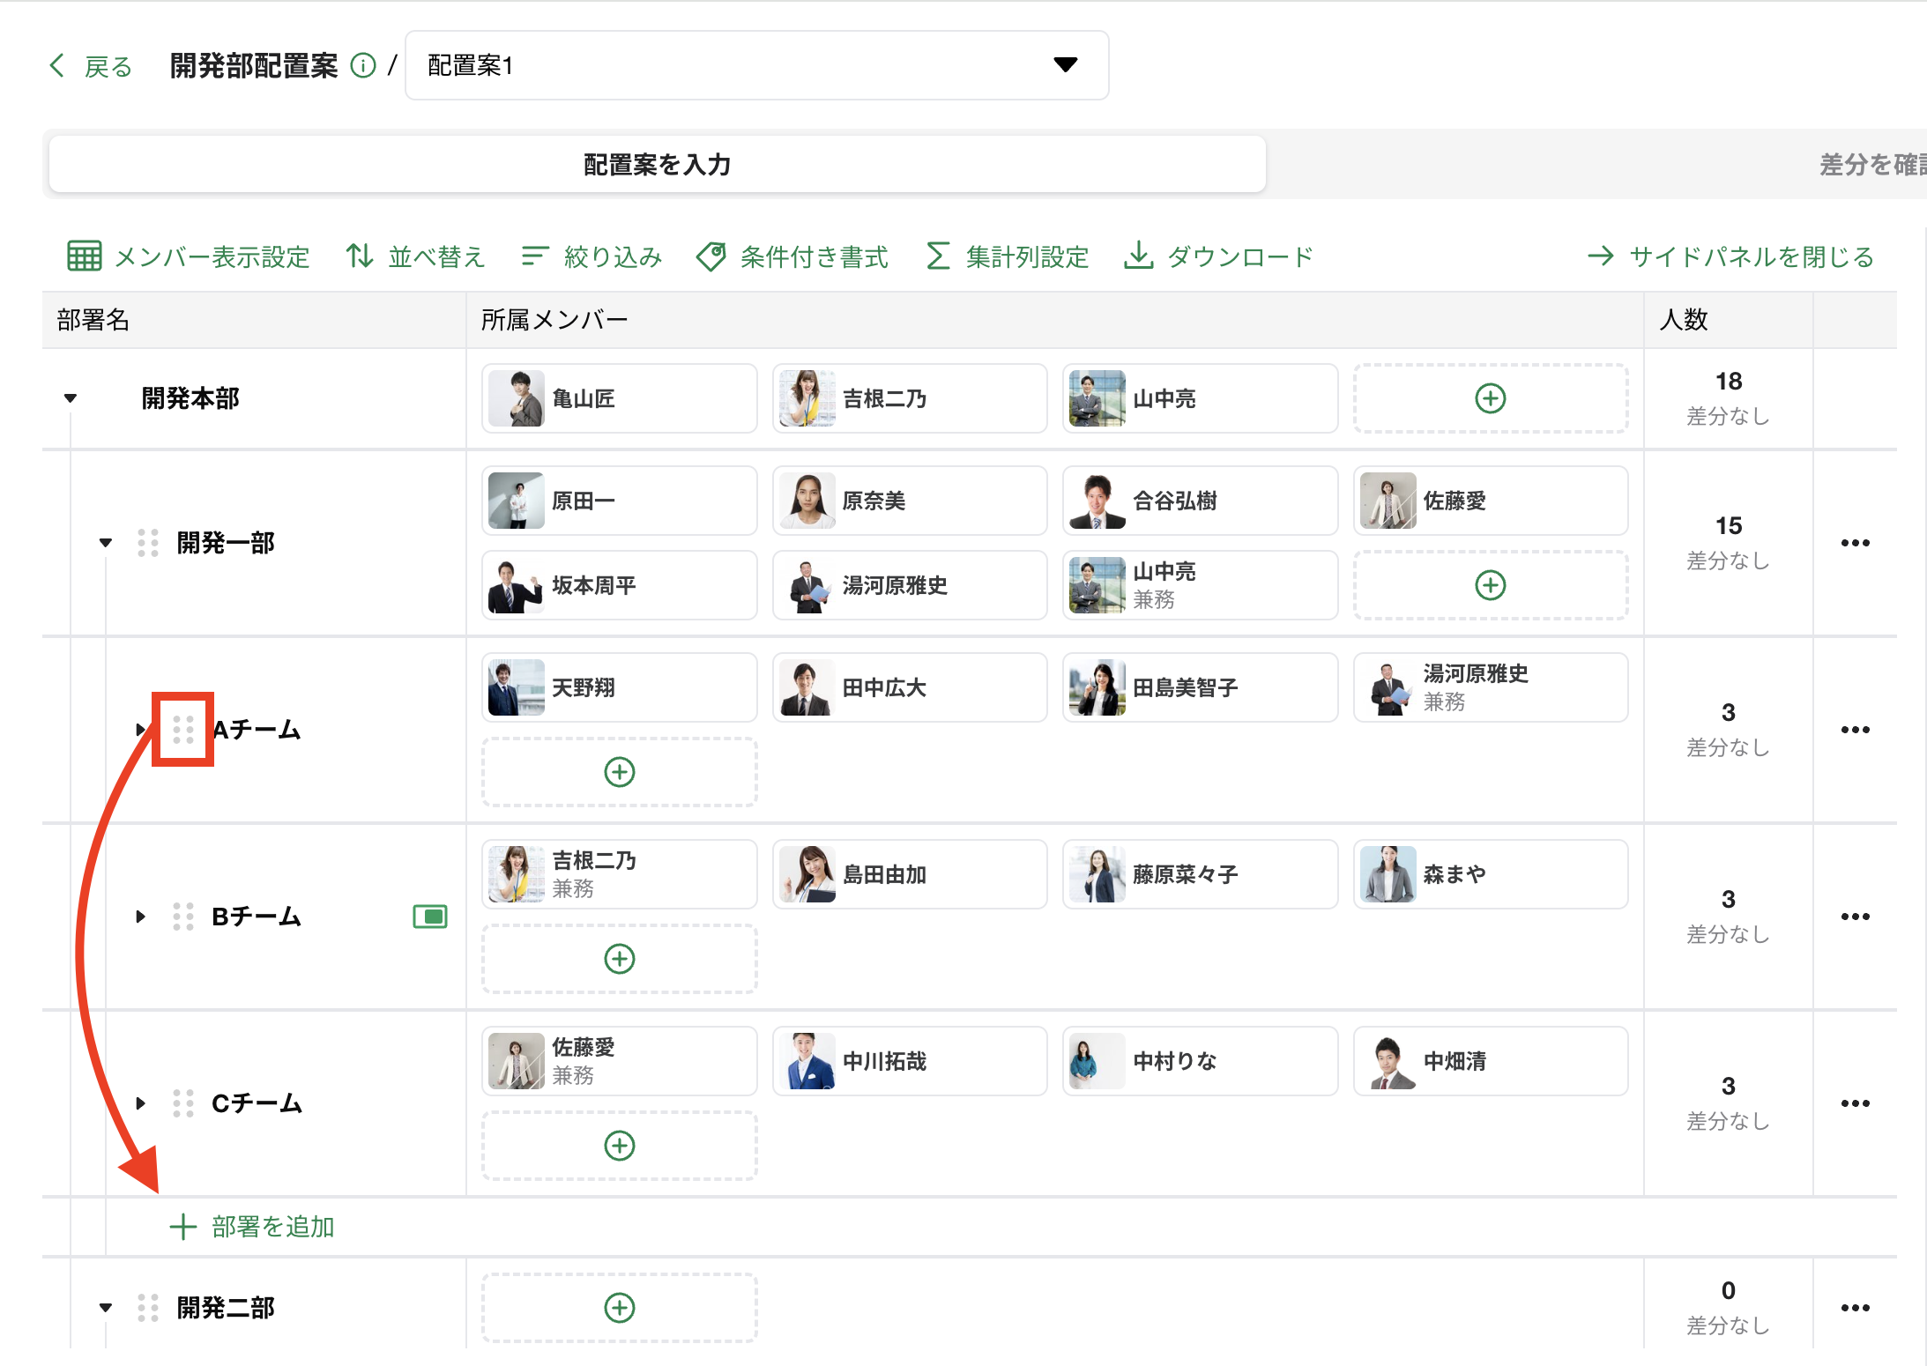Click add-member plus in 開発本部 row

coord(1490,398)
